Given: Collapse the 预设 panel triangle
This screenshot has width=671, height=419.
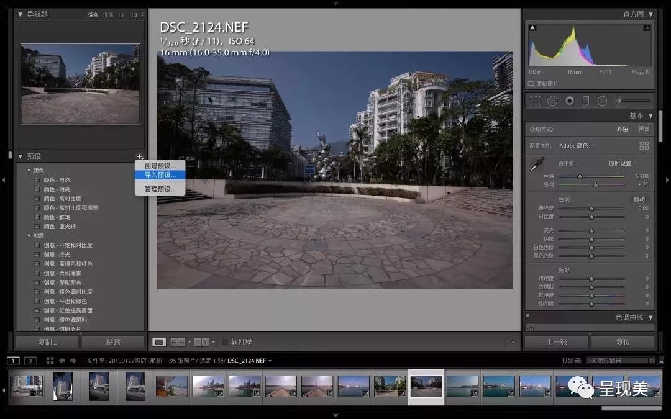Looking at the screenshot, I should coord(20,156).
